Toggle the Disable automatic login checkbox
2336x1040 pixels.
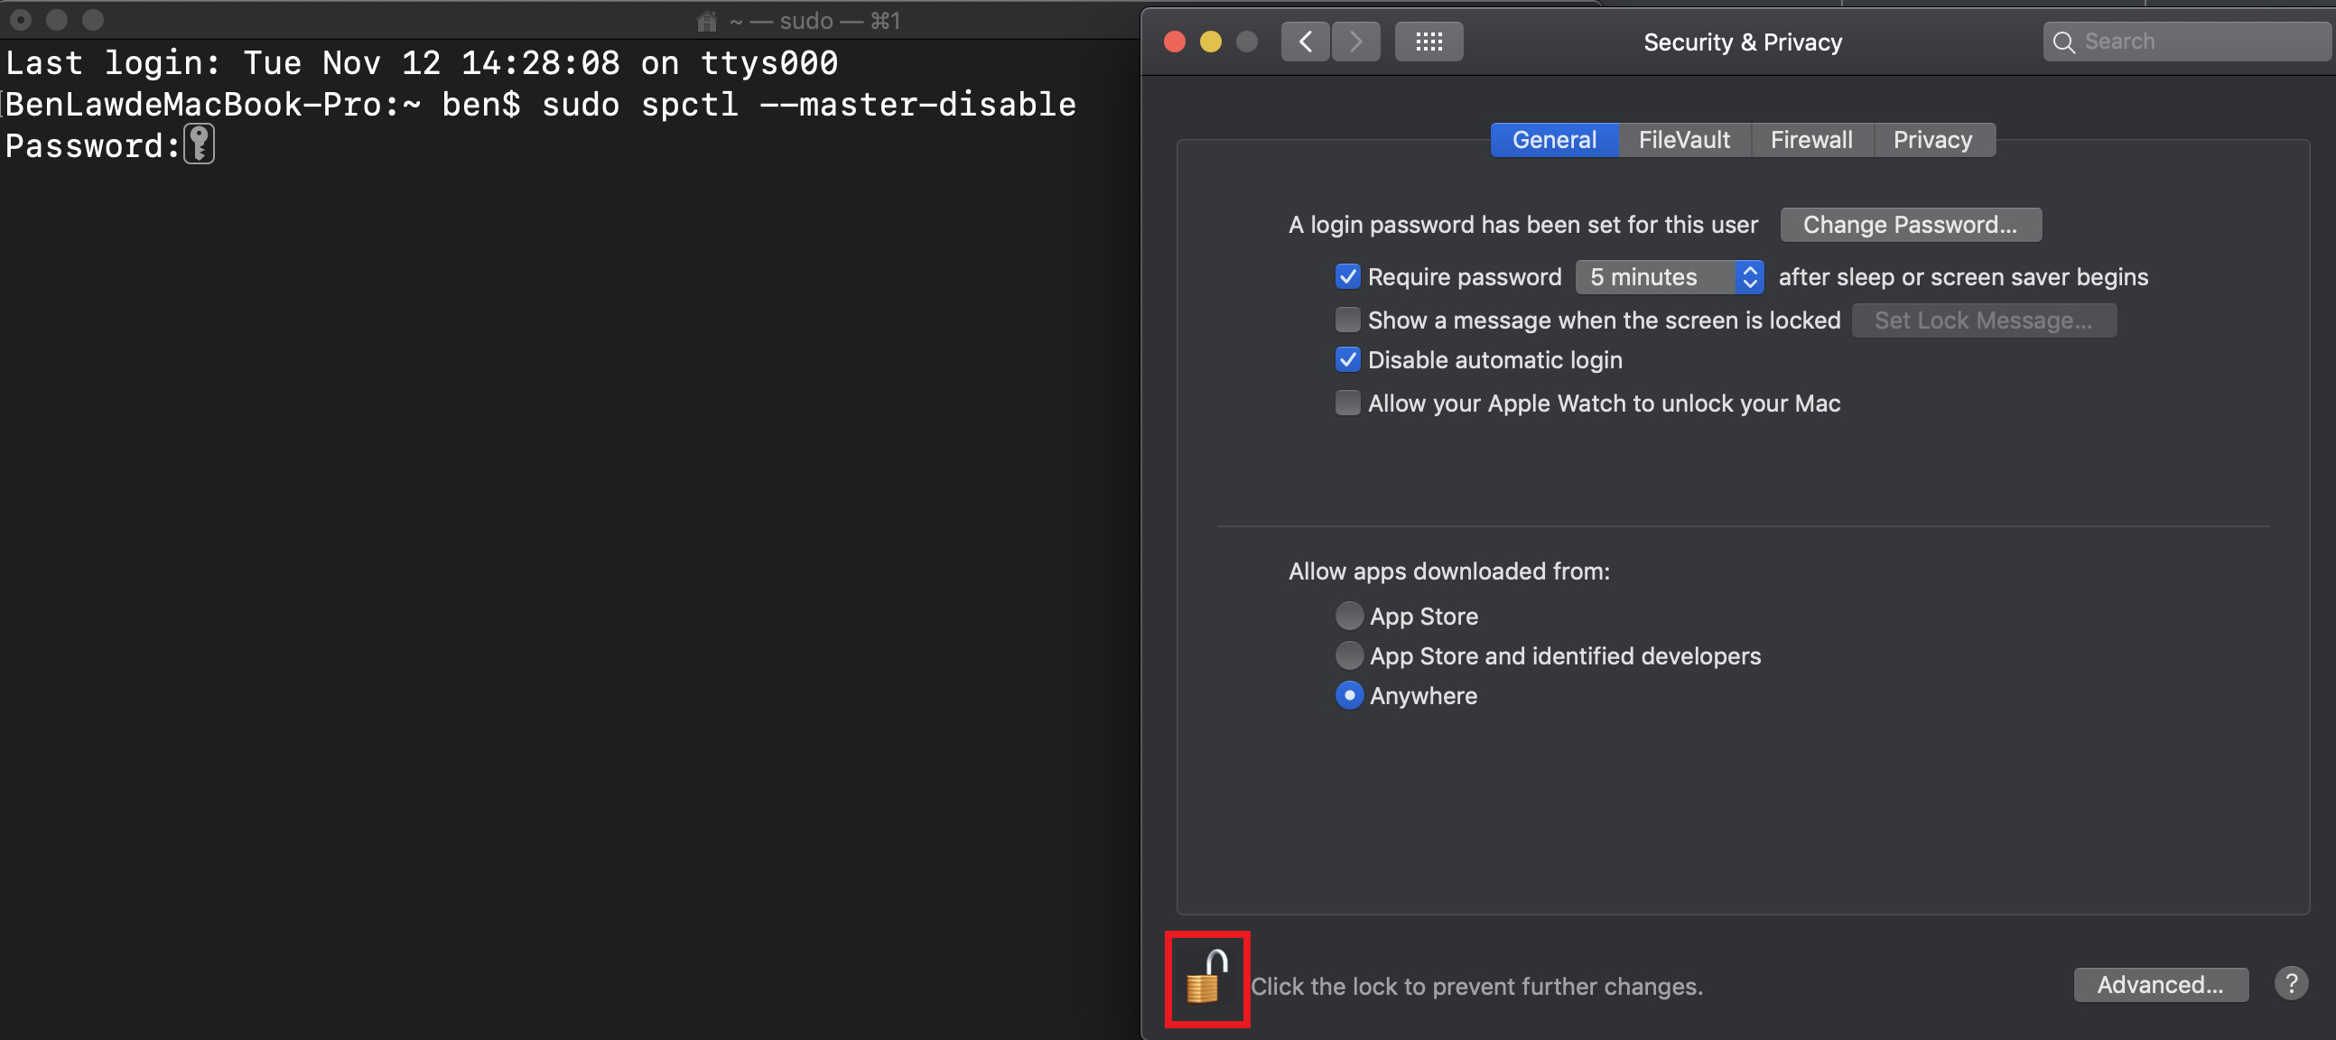tap(1348, 360)
